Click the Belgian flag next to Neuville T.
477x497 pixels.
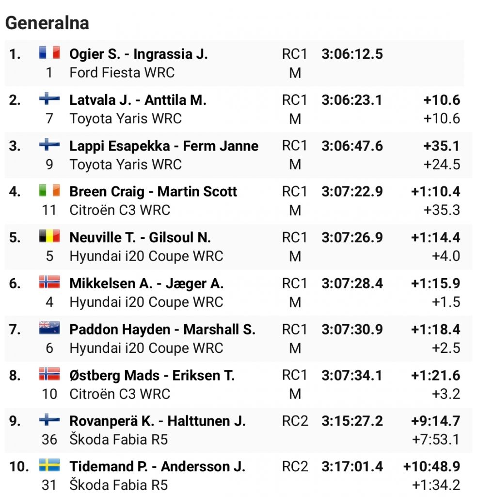(x=49, y=236)
